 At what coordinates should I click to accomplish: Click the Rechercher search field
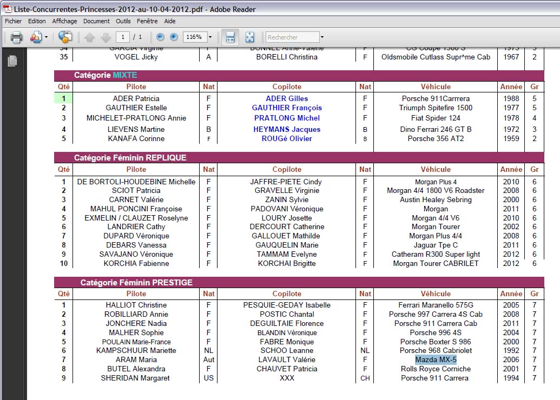(x=293, y=37)
